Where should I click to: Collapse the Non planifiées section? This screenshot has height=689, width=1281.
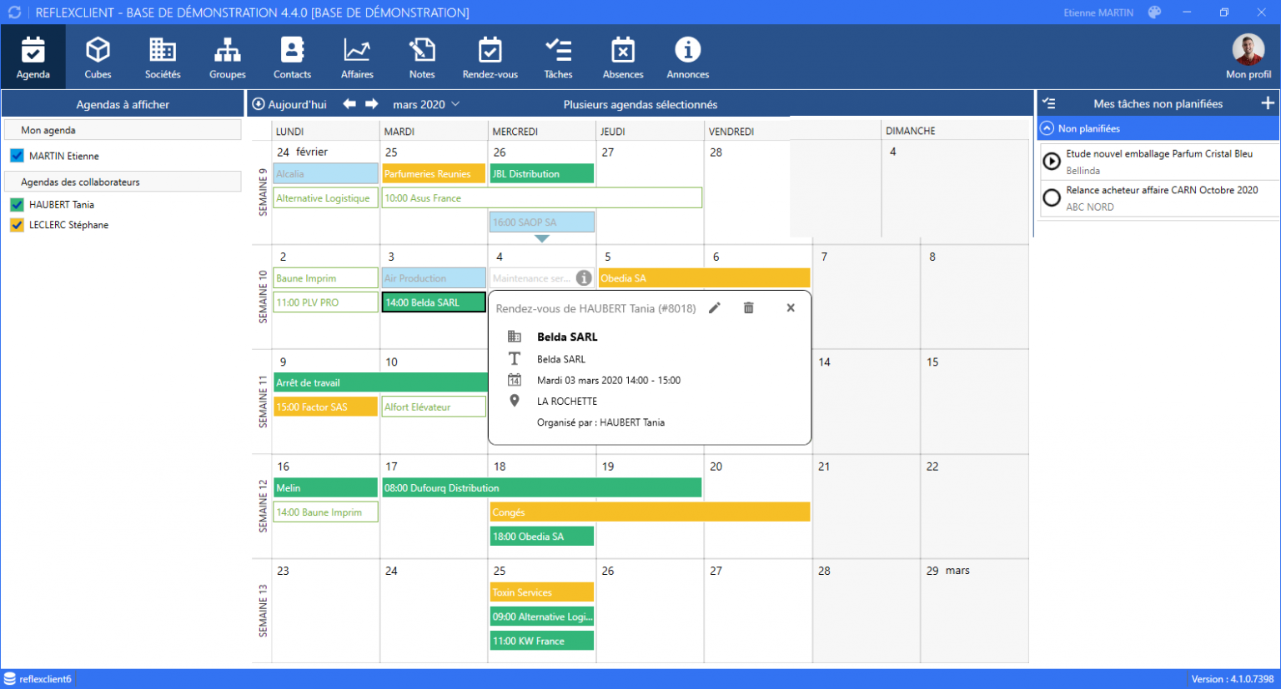pos(1047,128)
